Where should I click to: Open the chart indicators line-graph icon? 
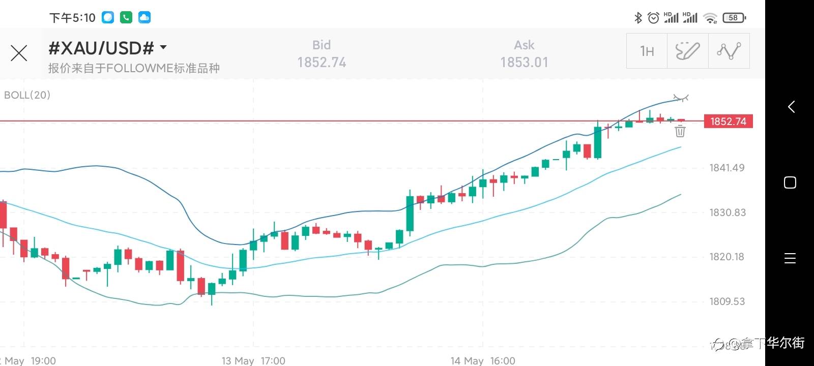[x=729, y=51]
